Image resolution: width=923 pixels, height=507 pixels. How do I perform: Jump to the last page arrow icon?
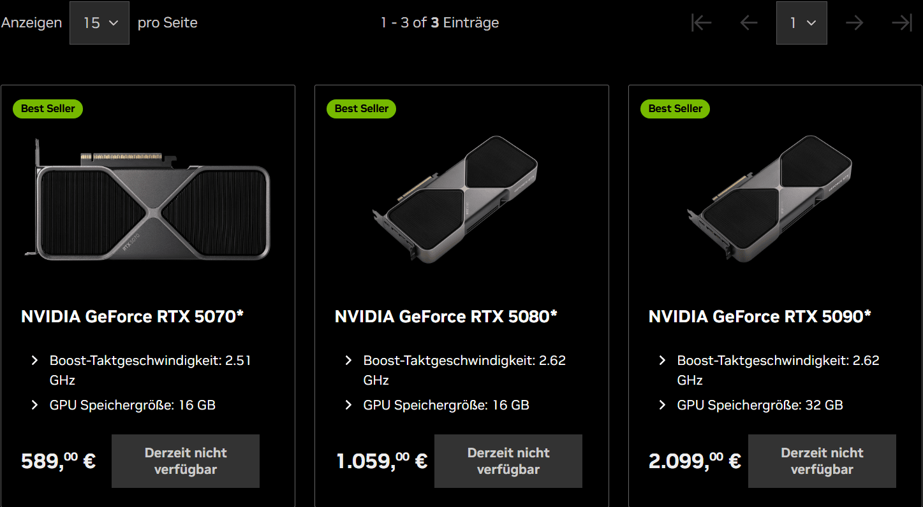(902, 23)
